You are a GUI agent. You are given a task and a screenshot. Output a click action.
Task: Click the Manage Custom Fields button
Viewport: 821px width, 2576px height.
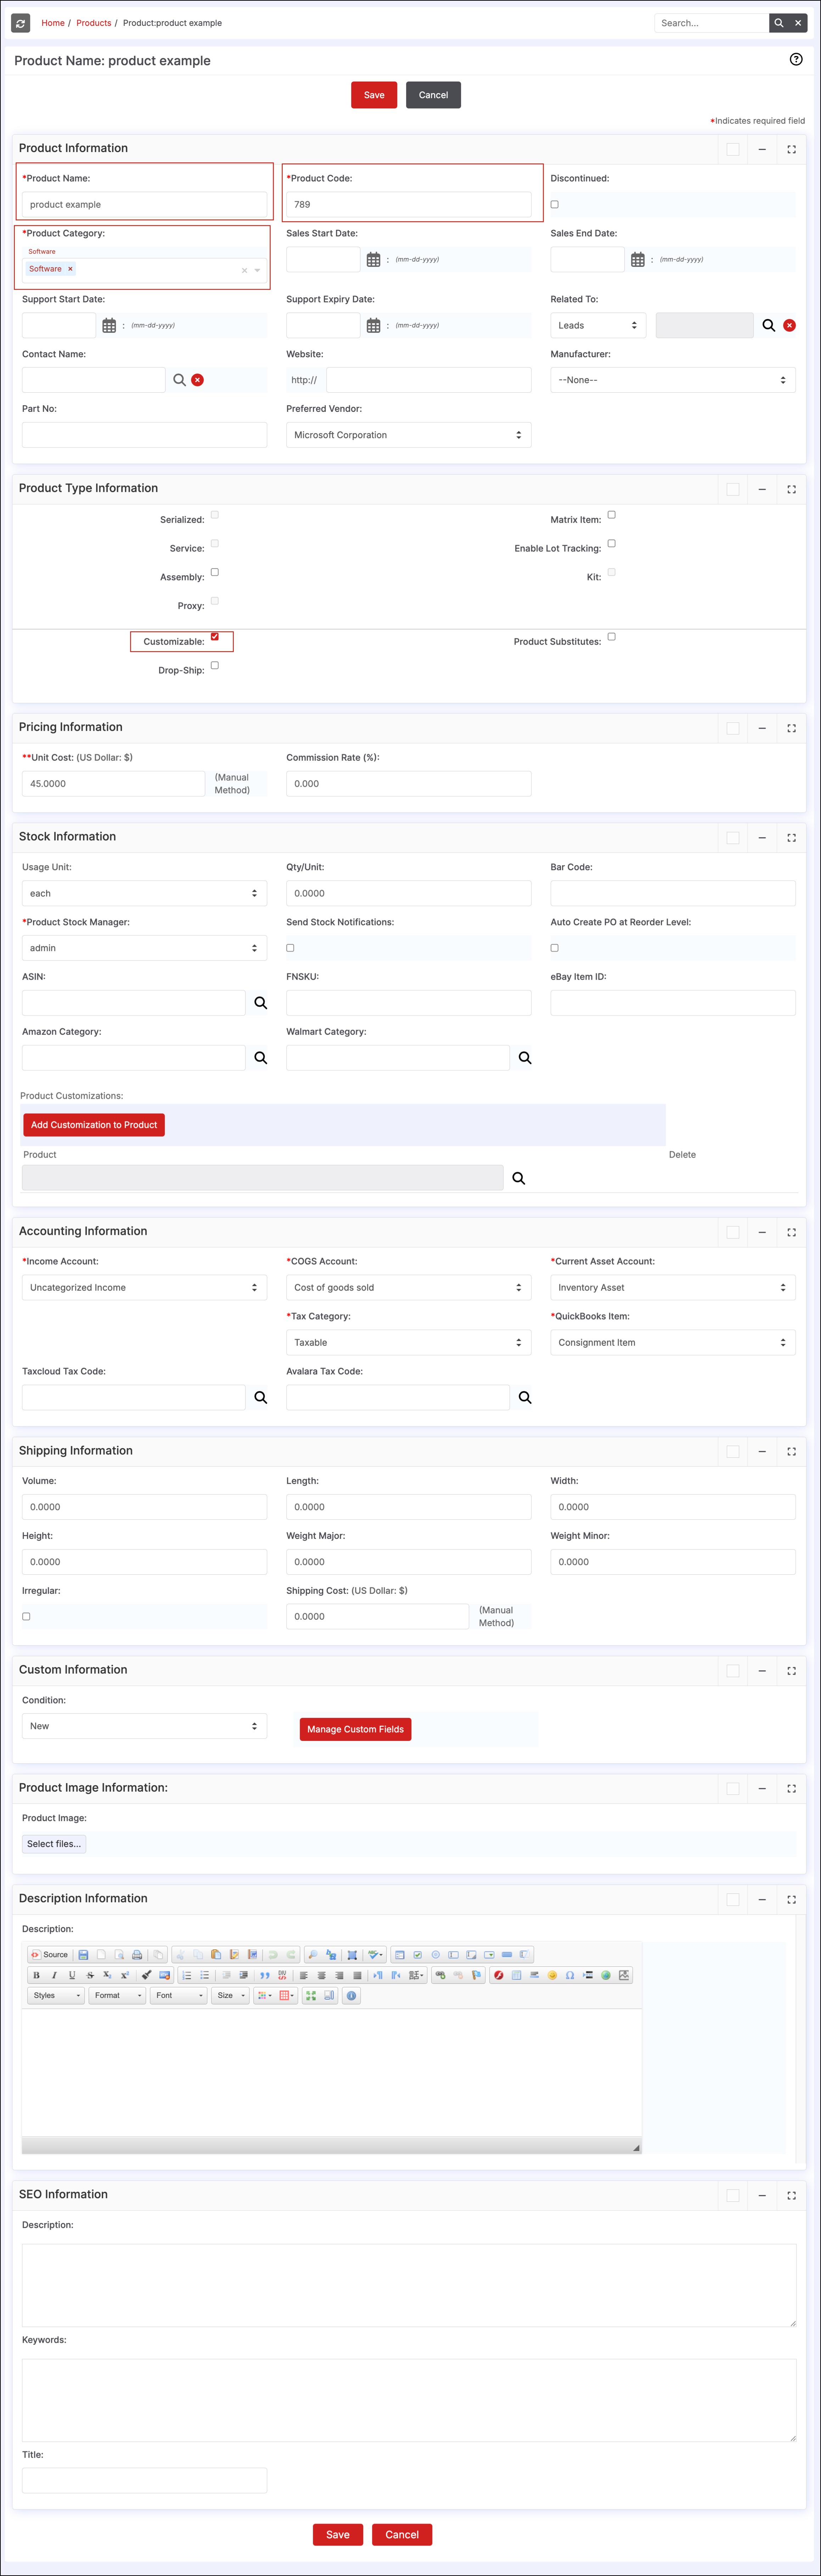(x=355, y=1729)
